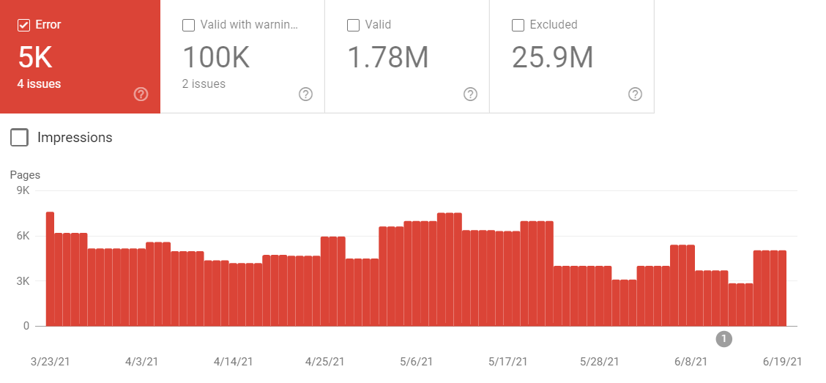This screenshot has height=383, width=826.
Task: Click the '2 issues' text under 100K
Action: [x=204, y=84]
